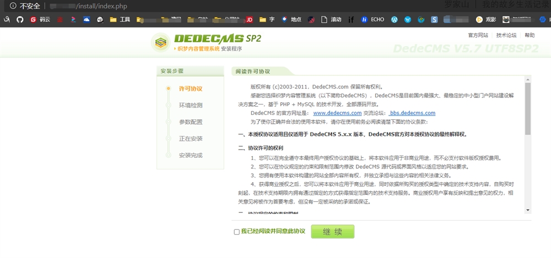Screen dimensions: 551x258
Task: Click the 继续 button
Action: [332, 232]
